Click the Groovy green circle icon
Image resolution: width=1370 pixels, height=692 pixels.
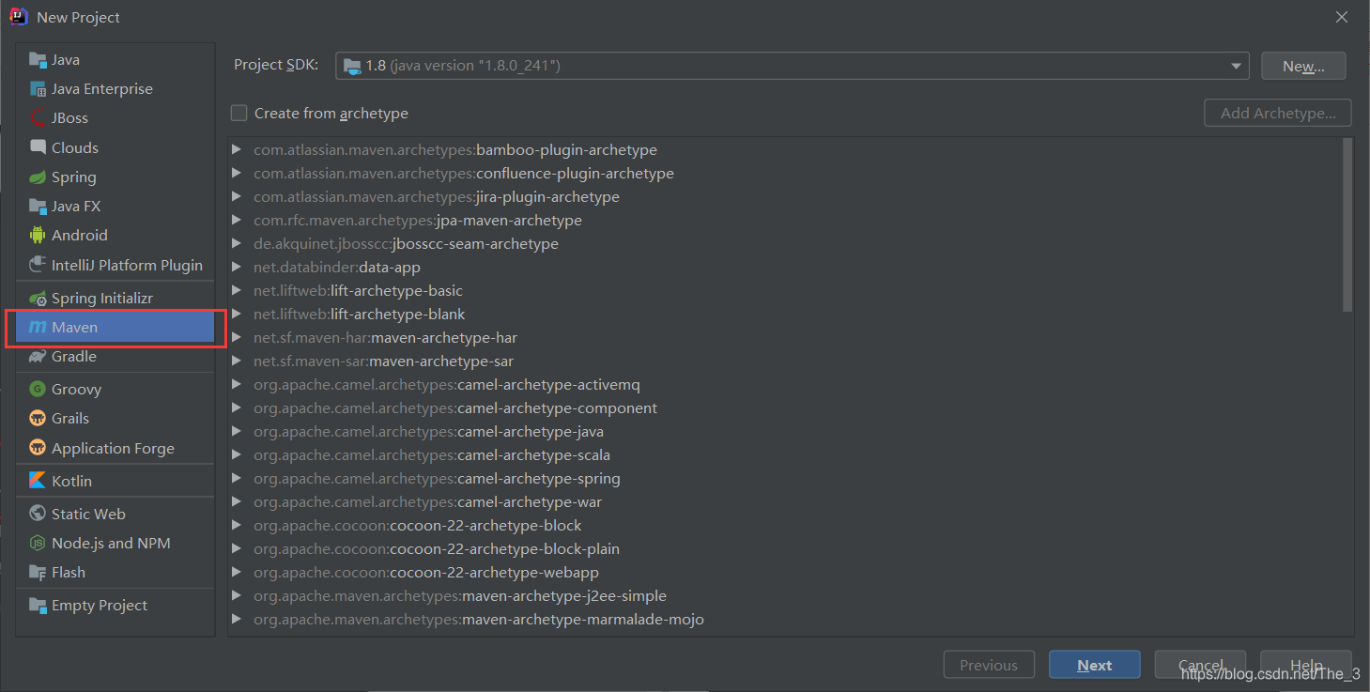(x=38, y=389)
